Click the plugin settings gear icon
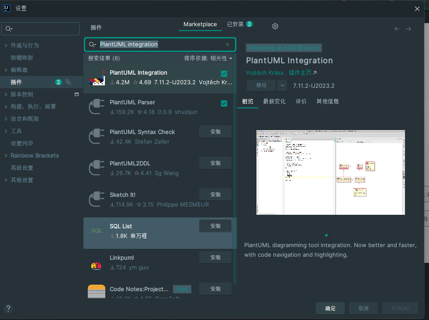The image size is (429, 320). (x=275, y=26)
